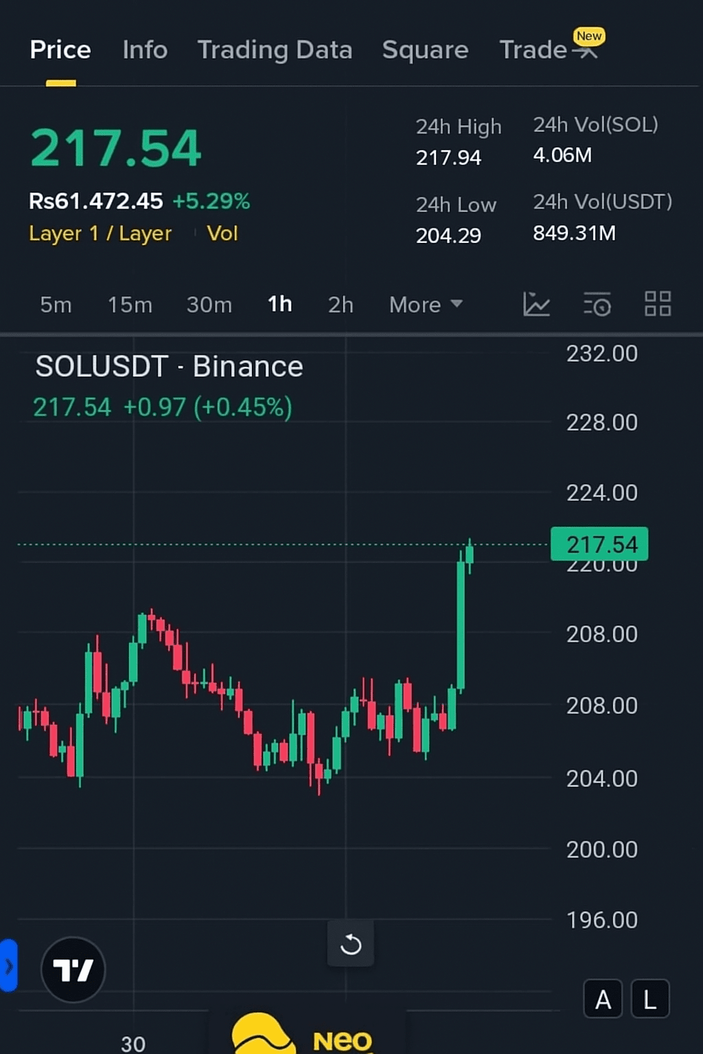Open chart settings list icon
This screenshot has height=1054, width=703.
[597, 304]
